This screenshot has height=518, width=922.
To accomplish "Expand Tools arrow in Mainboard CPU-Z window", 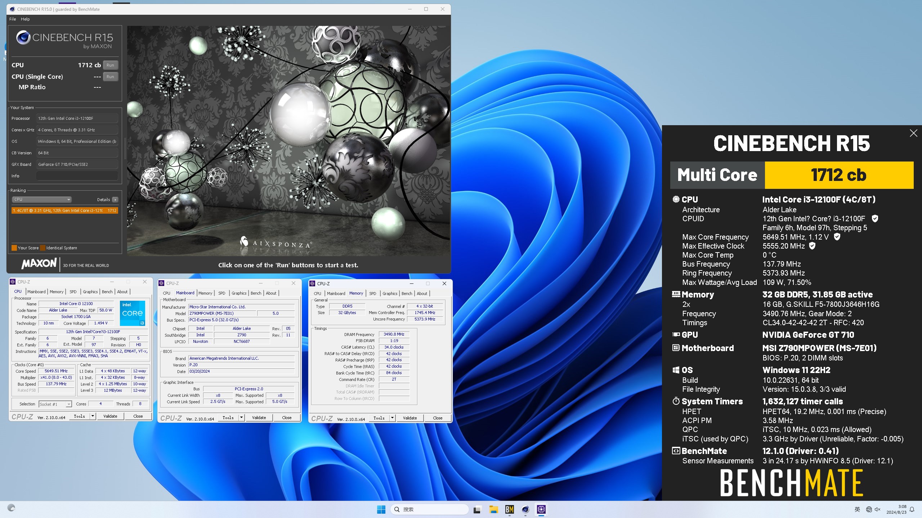I will pos(241,418).
